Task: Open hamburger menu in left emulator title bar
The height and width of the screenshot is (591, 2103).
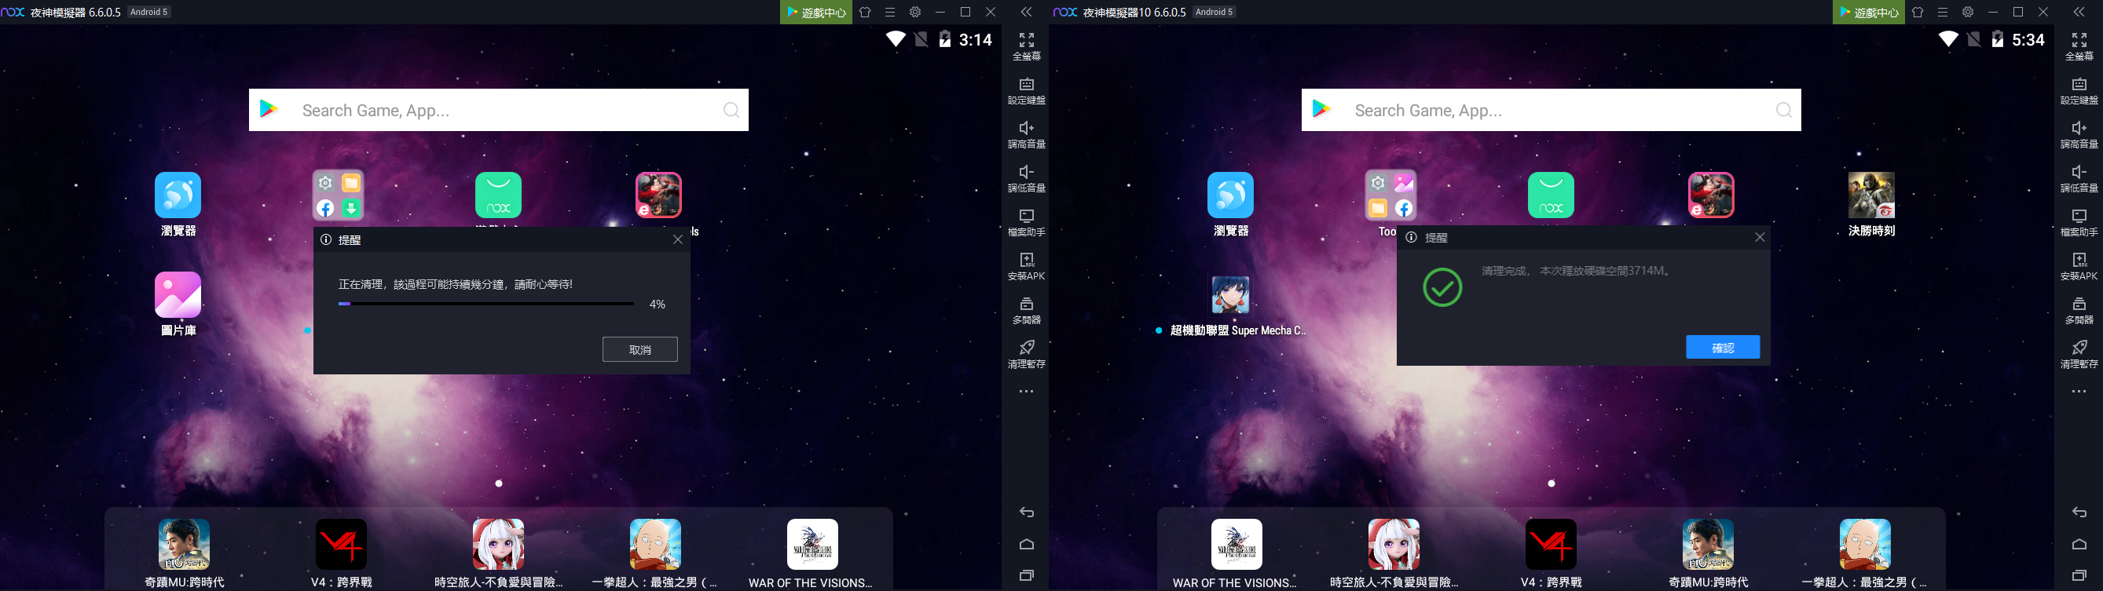Action: coord(890,13)
